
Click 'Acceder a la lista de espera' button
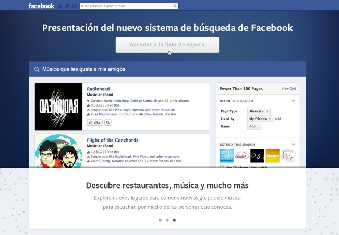[x=167, y=45]
